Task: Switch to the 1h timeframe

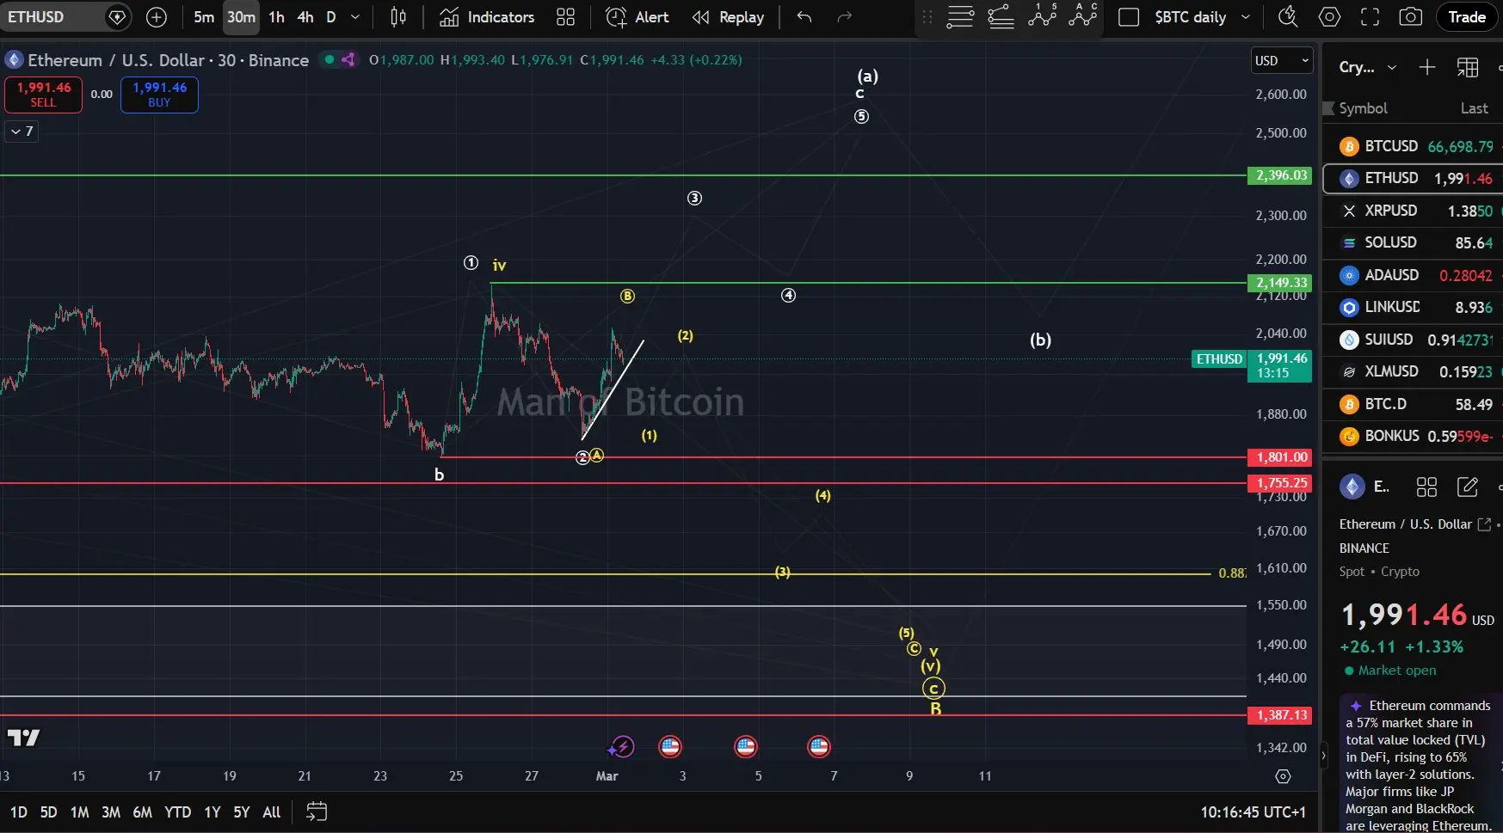Action: click(x=276, y=17)
